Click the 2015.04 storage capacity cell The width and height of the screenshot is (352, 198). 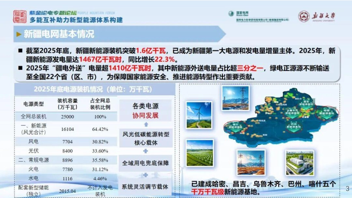tap(67, 191)
